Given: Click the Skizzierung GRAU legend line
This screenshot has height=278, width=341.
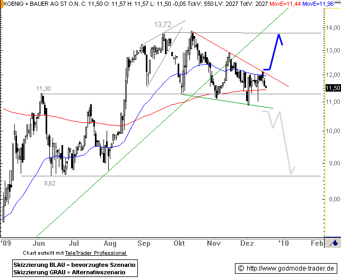Looking at the screenshot, I should [69, 272].
